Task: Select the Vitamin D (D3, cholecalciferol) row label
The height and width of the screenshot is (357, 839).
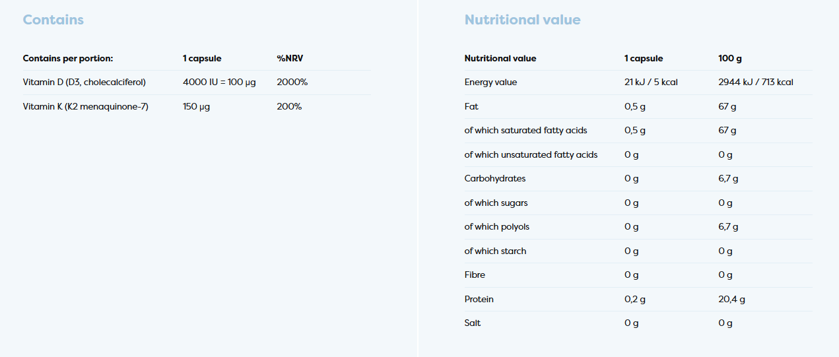Action: point(84,82)
